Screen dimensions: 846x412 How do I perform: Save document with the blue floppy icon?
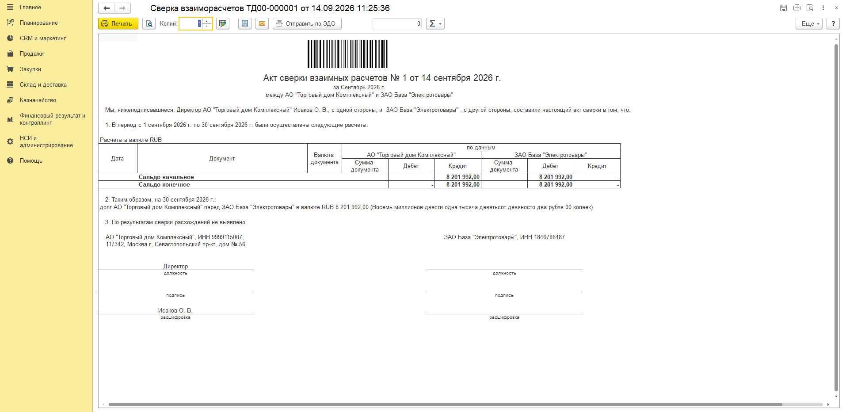coord(245,23)
